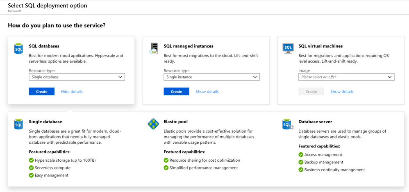Click the Resource sharing green checkmark
409x192 pixels.
click(x=166, y=160)
